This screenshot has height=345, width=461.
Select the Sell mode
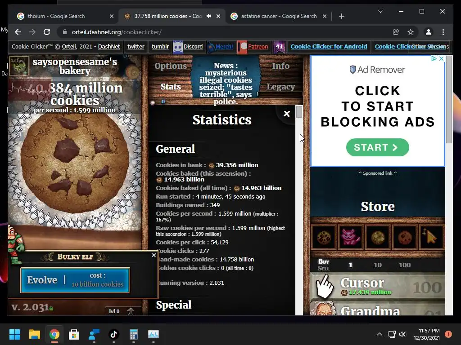(x=323, y=268)
